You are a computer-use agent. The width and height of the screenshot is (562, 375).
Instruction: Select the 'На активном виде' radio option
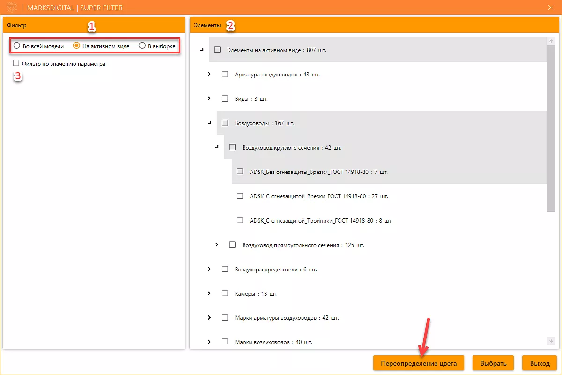pos(77,46)
